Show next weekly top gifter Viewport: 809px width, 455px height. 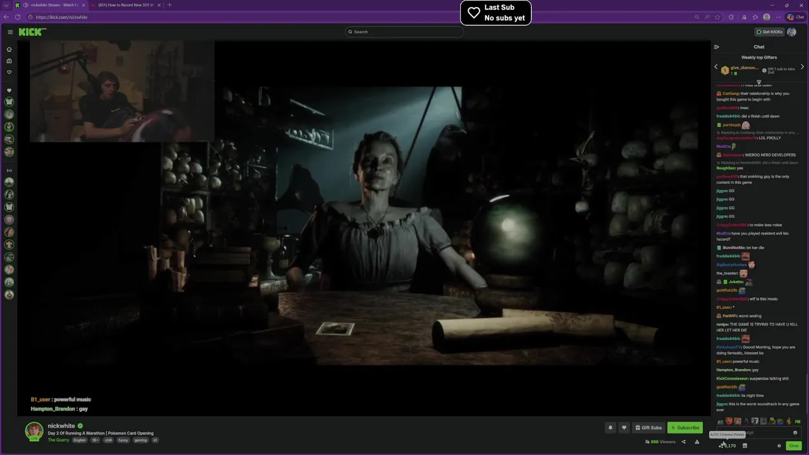[x=802, y=67]
